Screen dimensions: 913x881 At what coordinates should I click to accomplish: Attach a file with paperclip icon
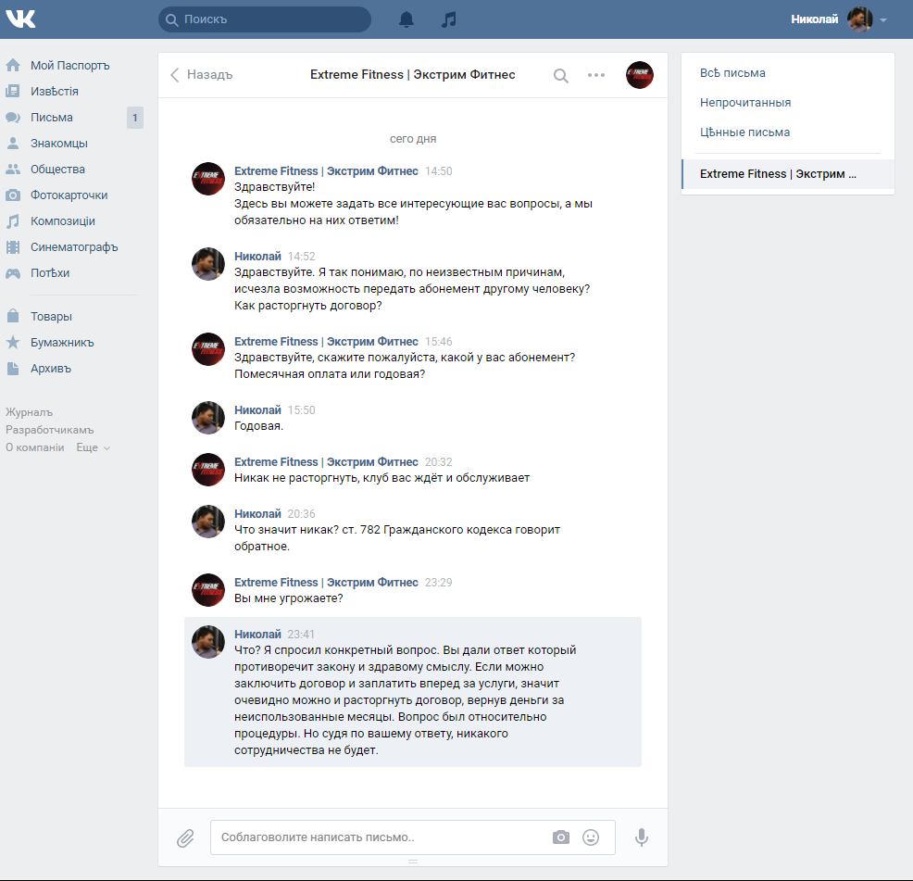185,837
